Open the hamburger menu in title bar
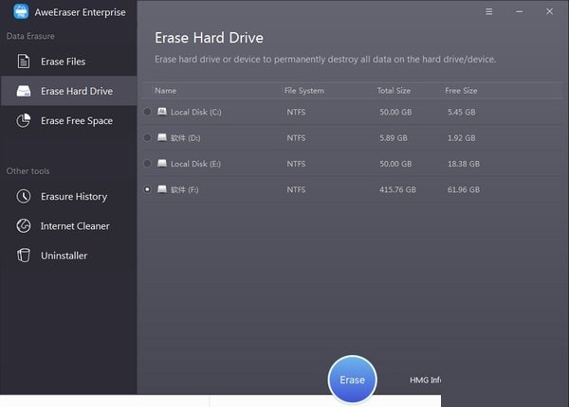The image size is (569, 407). pyautogui.click(x=488, y=12)
